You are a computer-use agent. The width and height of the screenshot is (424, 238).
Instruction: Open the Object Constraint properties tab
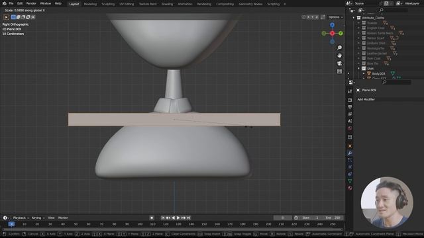pos(350,174)
